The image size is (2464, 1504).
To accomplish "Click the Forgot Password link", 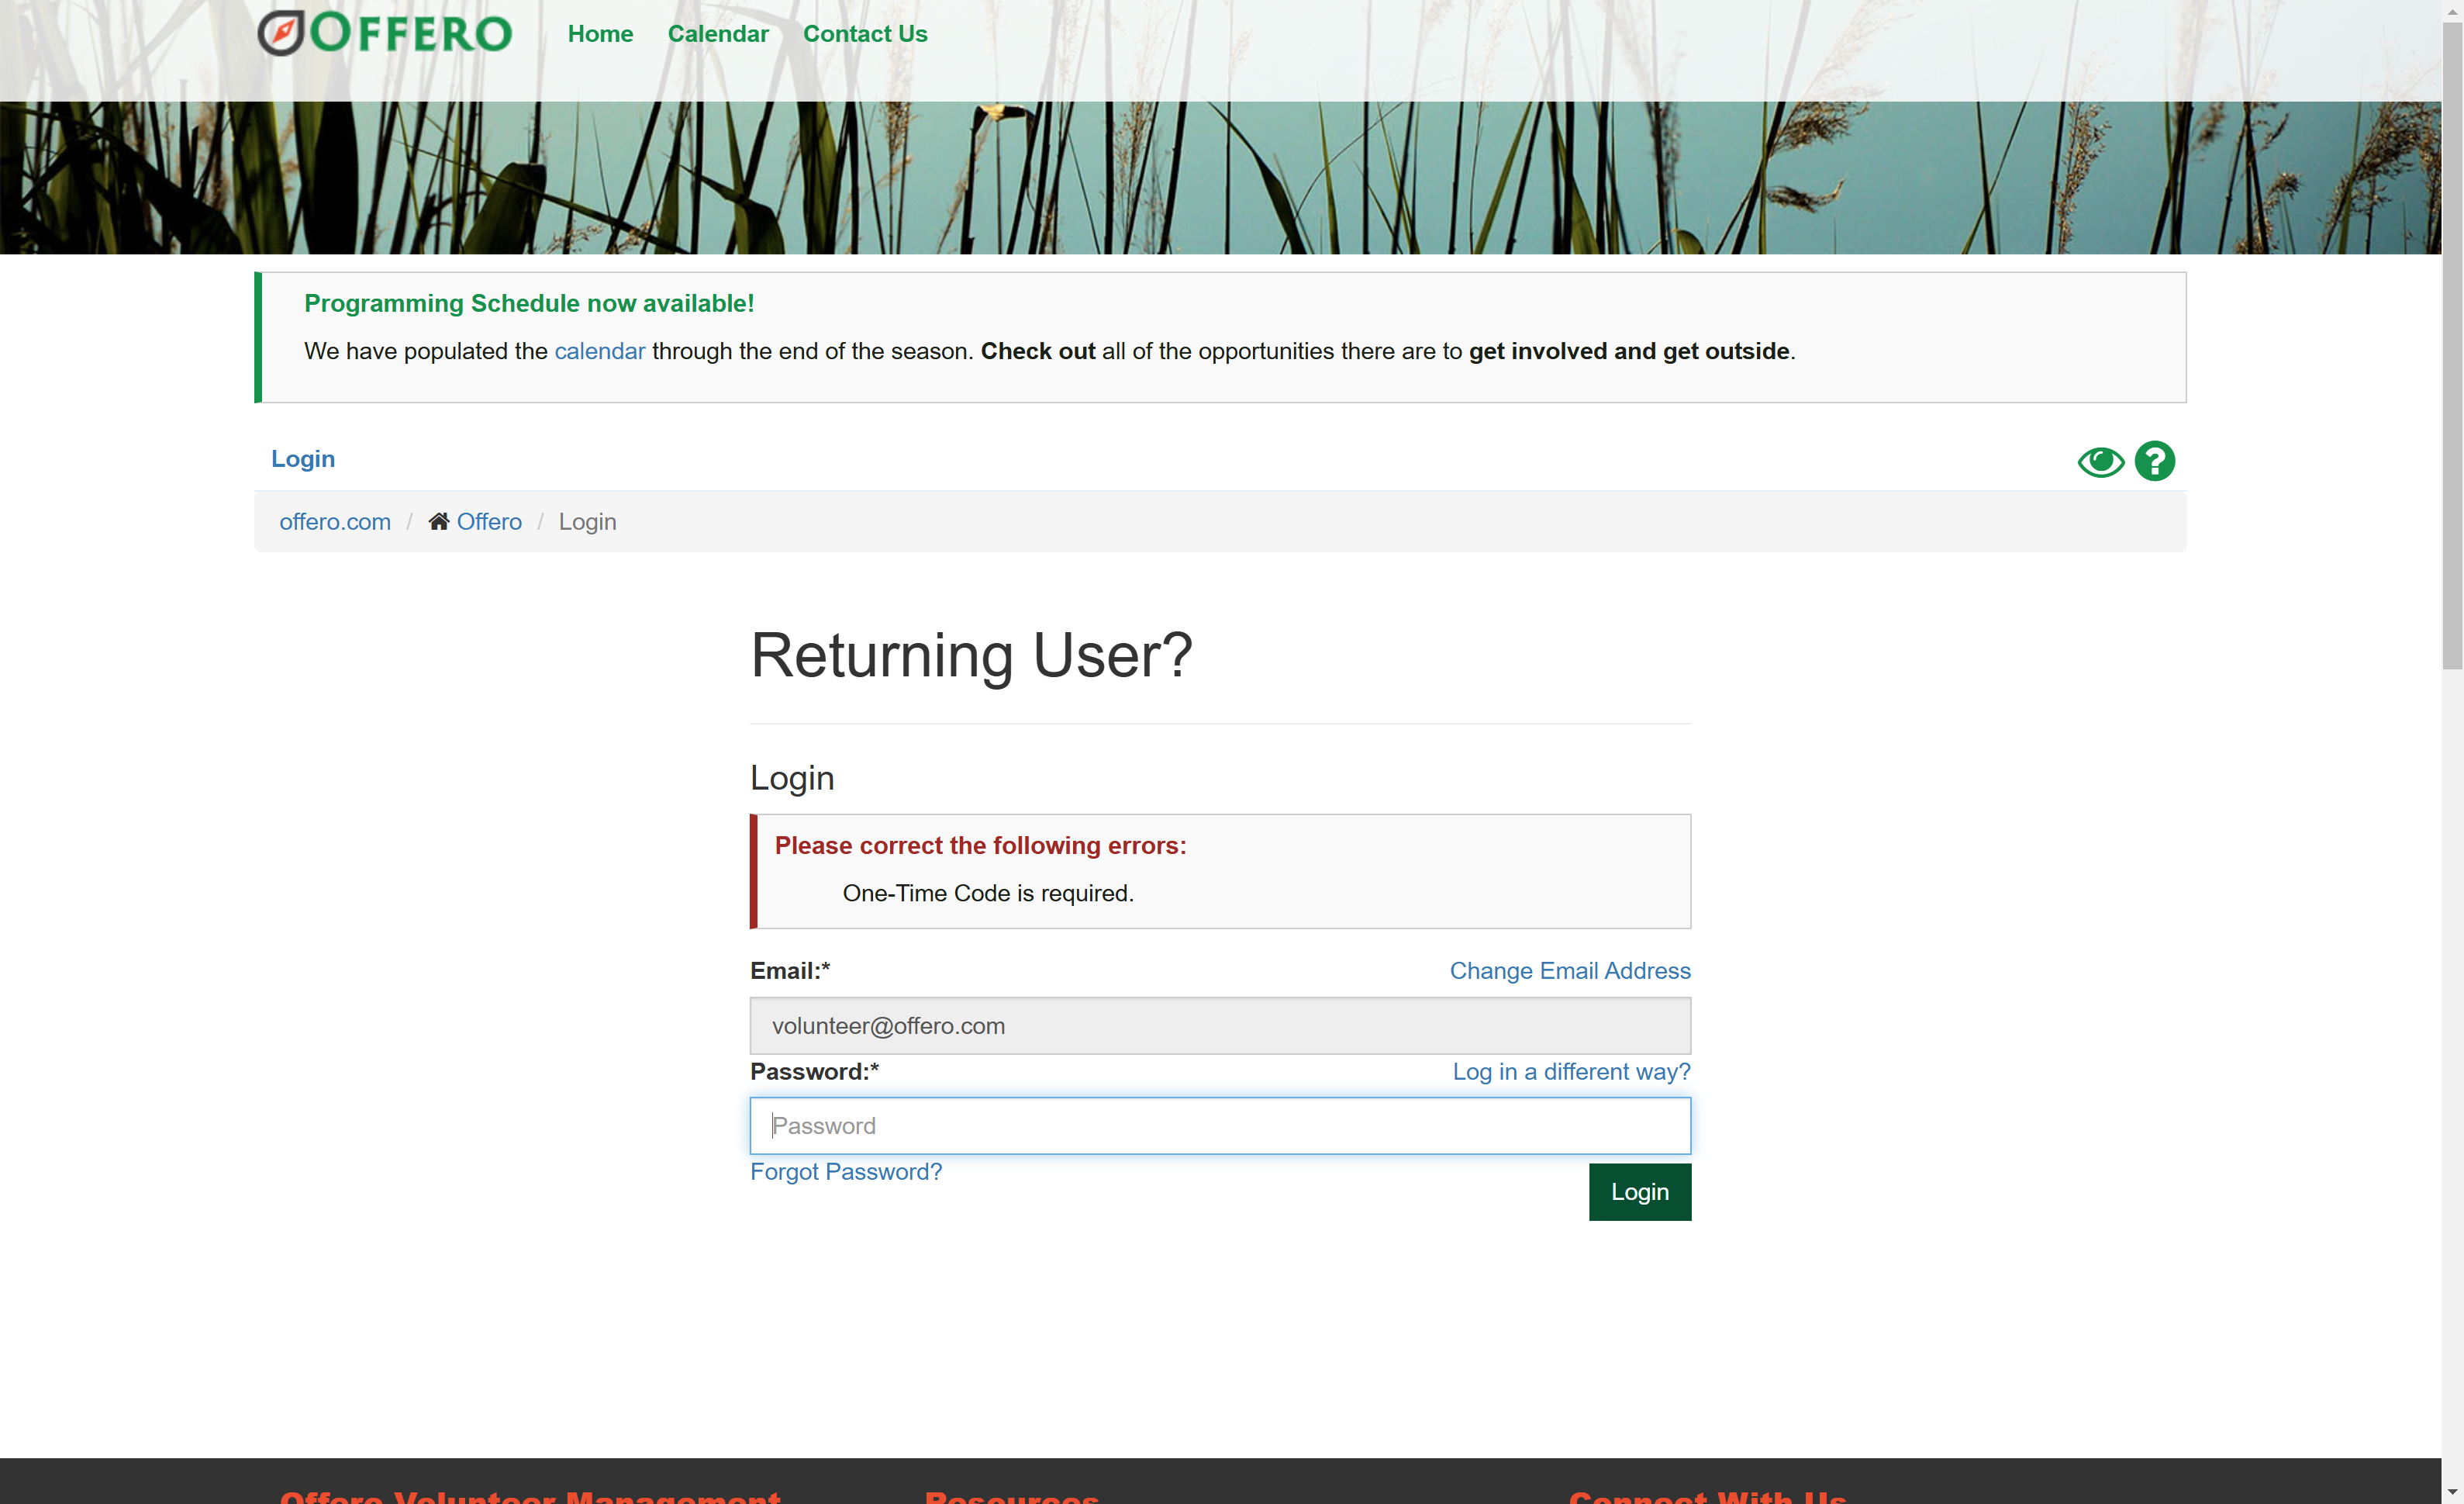I will pos(847,1171).
